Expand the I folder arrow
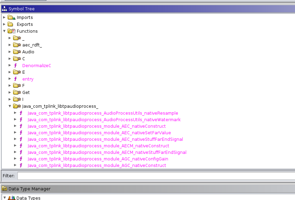The height and width of the screenshot is (200, 295). pos(10,99)
